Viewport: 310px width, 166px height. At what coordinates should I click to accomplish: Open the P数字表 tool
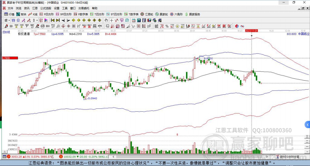point(81,14)
